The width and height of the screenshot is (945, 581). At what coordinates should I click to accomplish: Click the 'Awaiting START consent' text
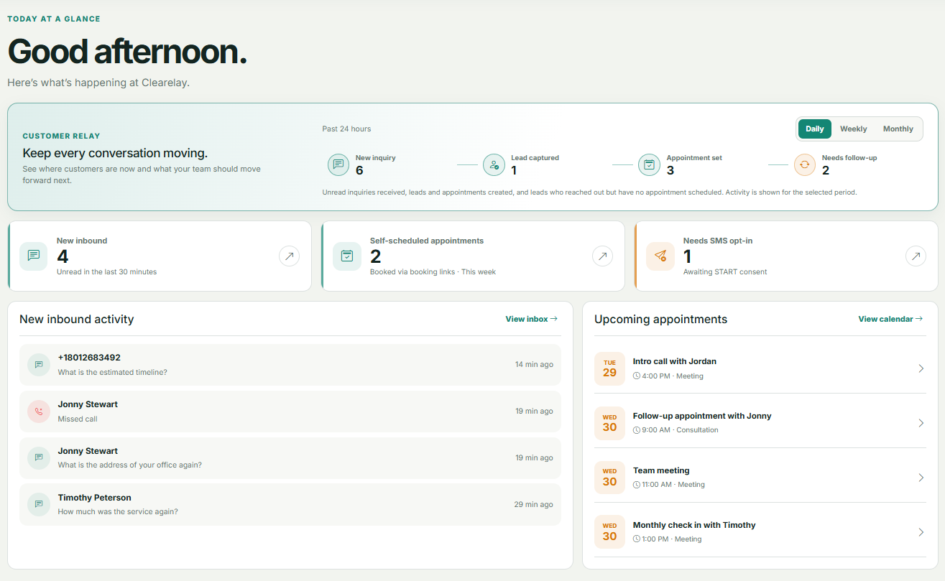point(725,271)
